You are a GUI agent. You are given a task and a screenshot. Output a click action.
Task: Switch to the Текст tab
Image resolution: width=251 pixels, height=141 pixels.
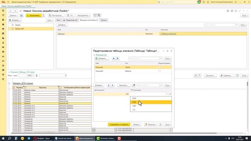58,20
